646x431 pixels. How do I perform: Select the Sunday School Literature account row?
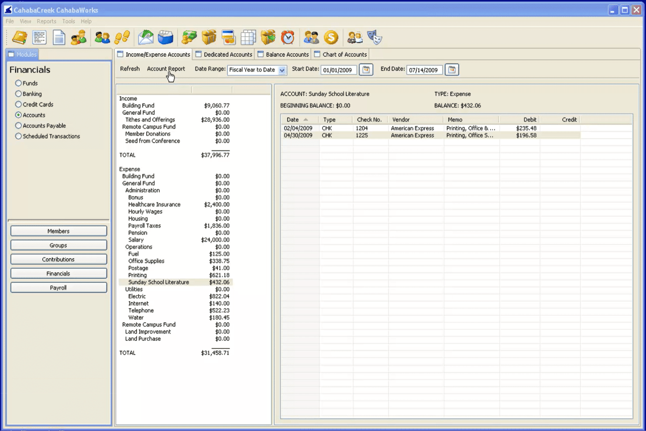coord(175,283)
